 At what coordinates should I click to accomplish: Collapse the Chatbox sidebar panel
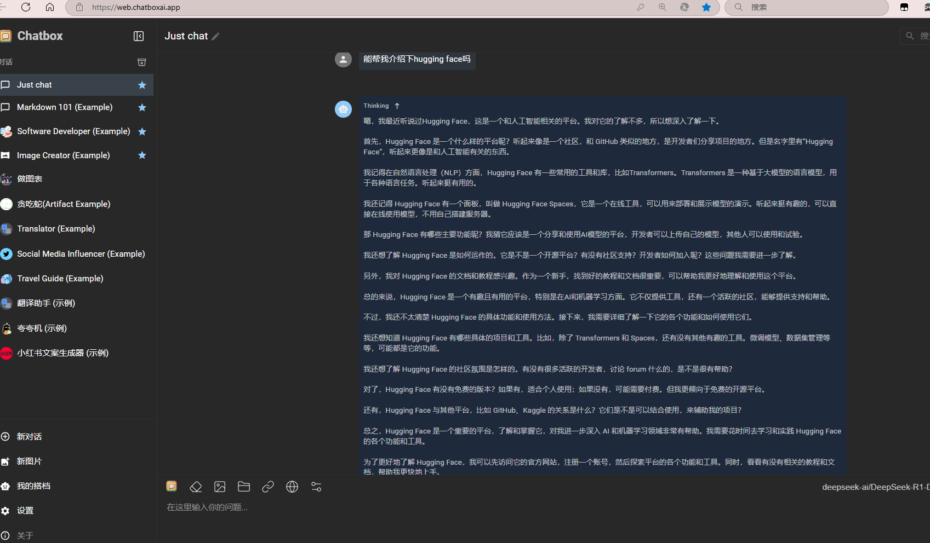click(139, 36)
